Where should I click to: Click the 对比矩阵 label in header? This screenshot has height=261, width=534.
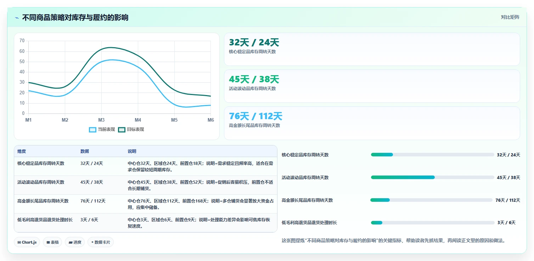pyautogui.click(x=510, y=17)
